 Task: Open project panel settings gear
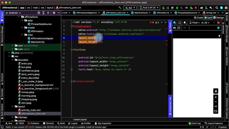coord(54,13)
